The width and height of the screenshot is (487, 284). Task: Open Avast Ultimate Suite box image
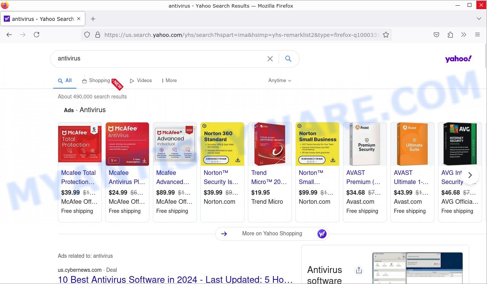[412, 144]
